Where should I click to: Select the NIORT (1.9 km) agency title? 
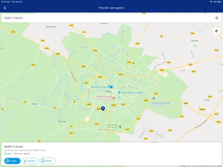pos(13,147)
